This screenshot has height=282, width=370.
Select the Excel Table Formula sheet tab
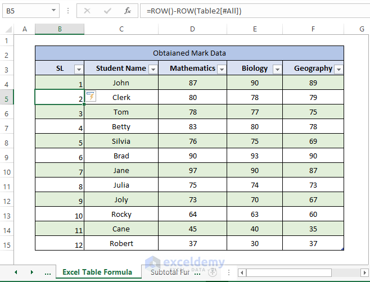click(x=97, y=272)
